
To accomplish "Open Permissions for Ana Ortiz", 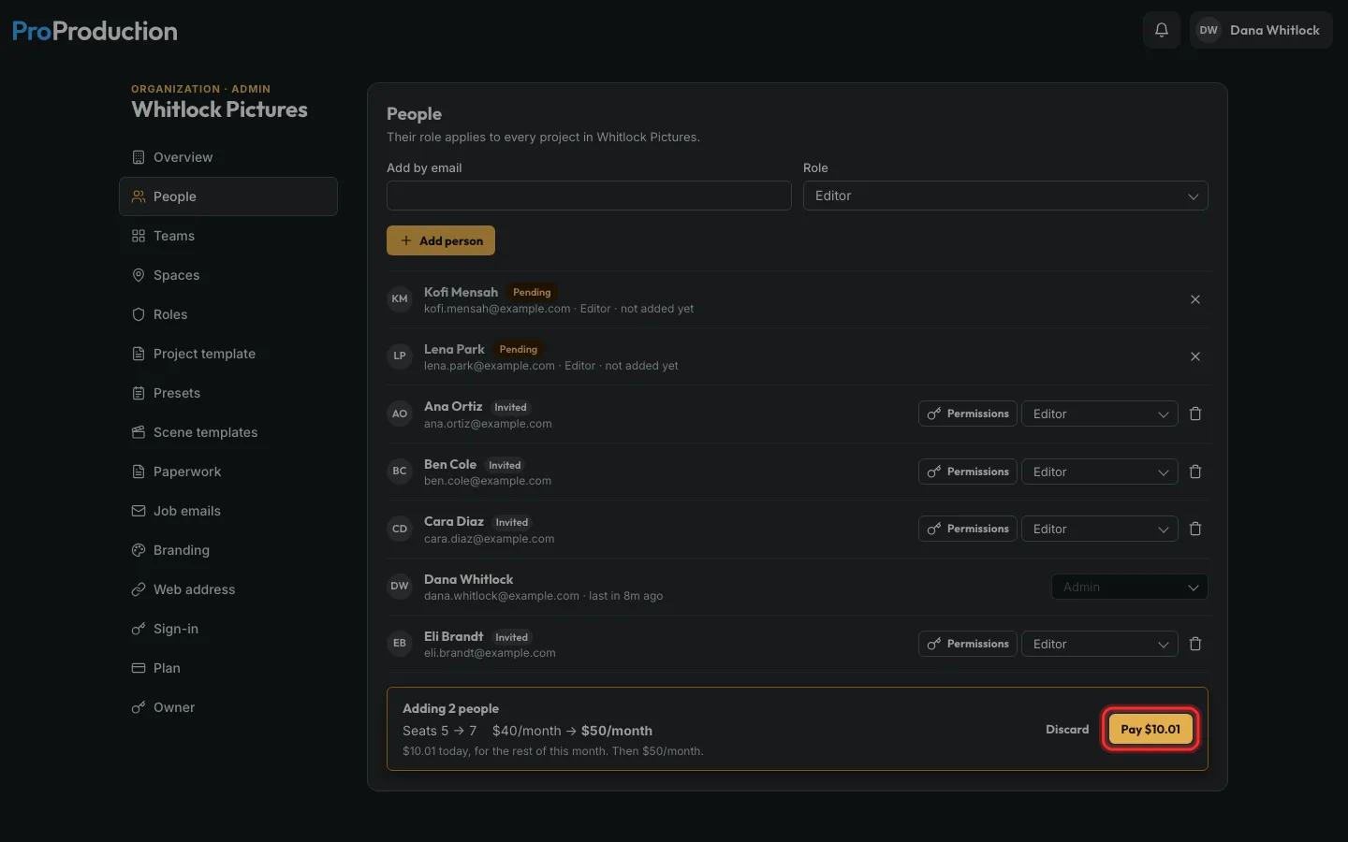I will click(x=968, y=414).
